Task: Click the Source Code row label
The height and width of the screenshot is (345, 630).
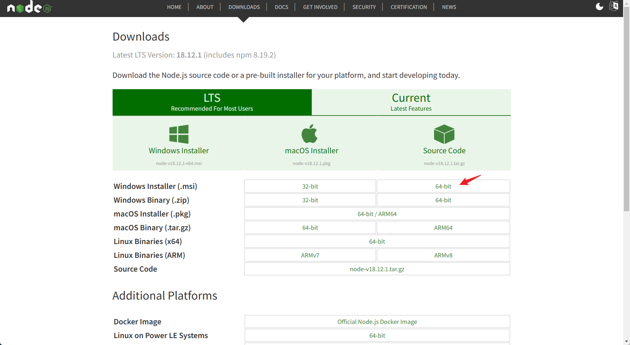Action: click(135, 269)
